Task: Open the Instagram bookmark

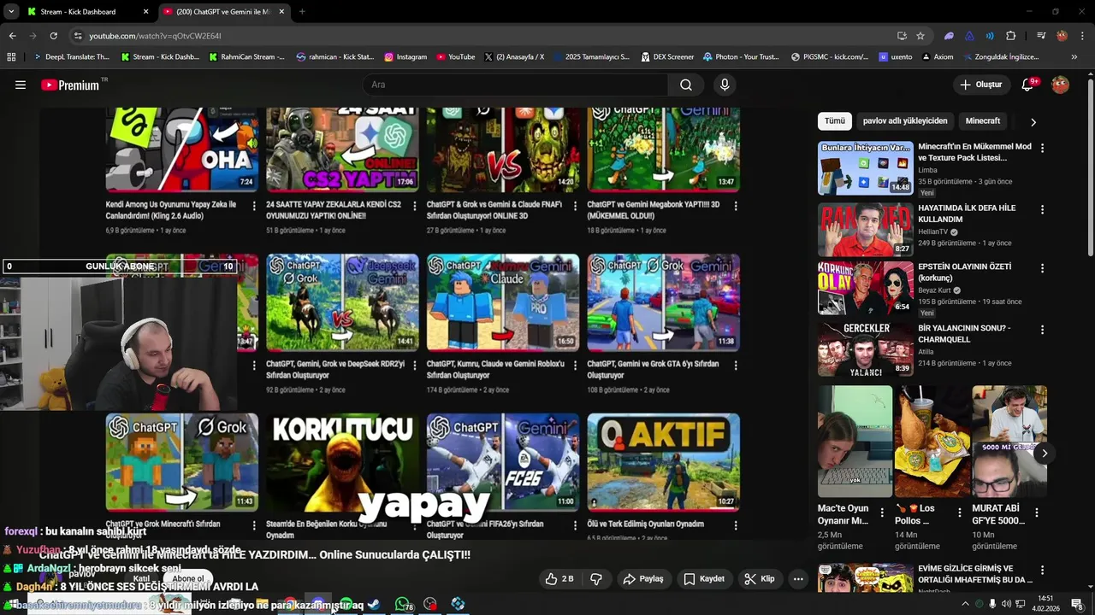Action: click(405, 57)
